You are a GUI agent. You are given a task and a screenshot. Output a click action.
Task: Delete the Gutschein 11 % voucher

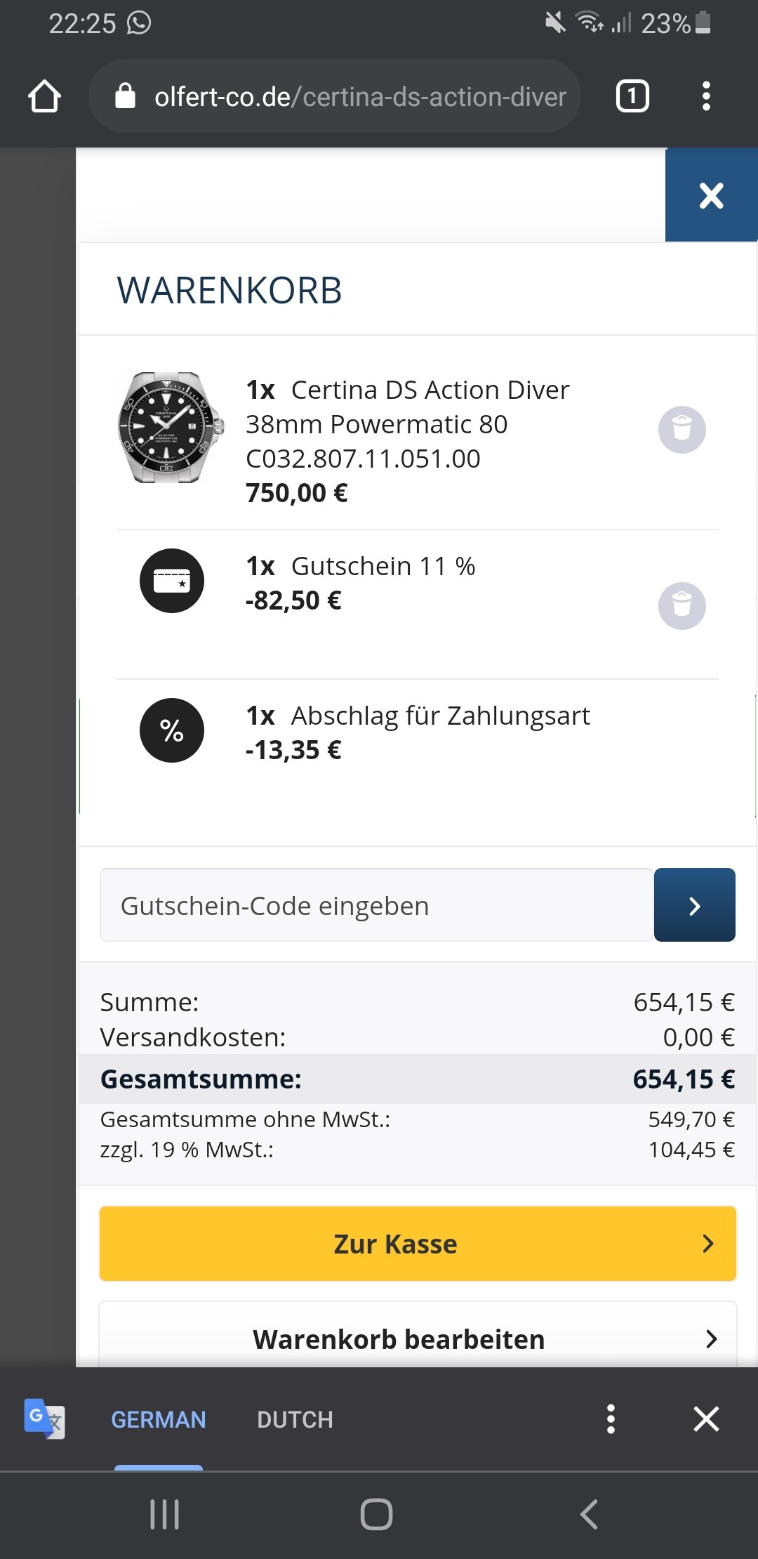[x=681, y=605]
